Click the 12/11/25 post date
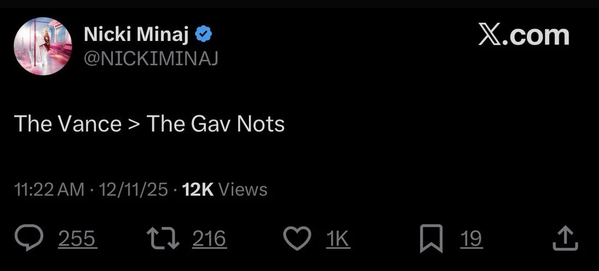This screenshot has width=599, height=271. [x=133, y=190]
